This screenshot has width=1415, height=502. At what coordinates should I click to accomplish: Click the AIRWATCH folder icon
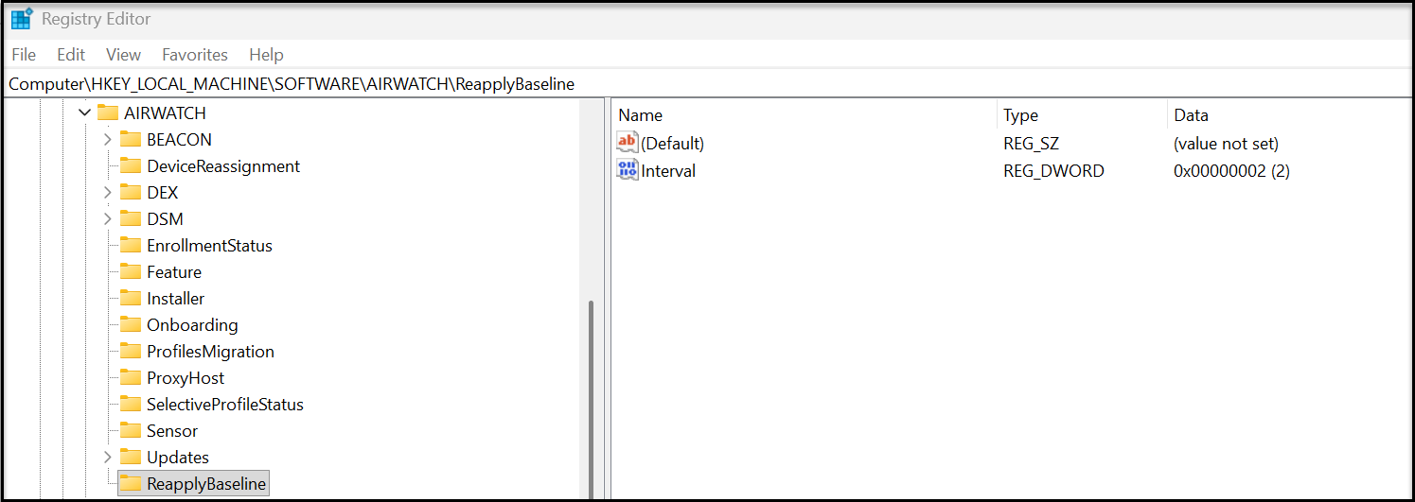click(x=108, y=113)
